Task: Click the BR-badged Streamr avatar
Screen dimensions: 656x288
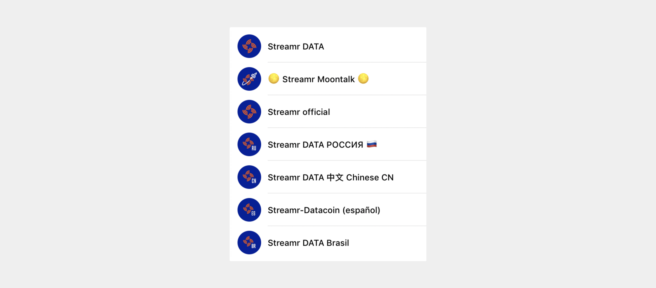Action: pos(249,243)
